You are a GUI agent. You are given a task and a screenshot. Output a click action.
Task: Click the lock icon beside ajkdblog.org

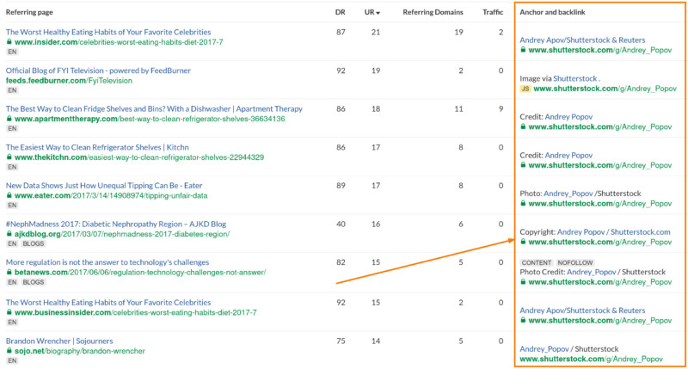click(x=9, y=233)
